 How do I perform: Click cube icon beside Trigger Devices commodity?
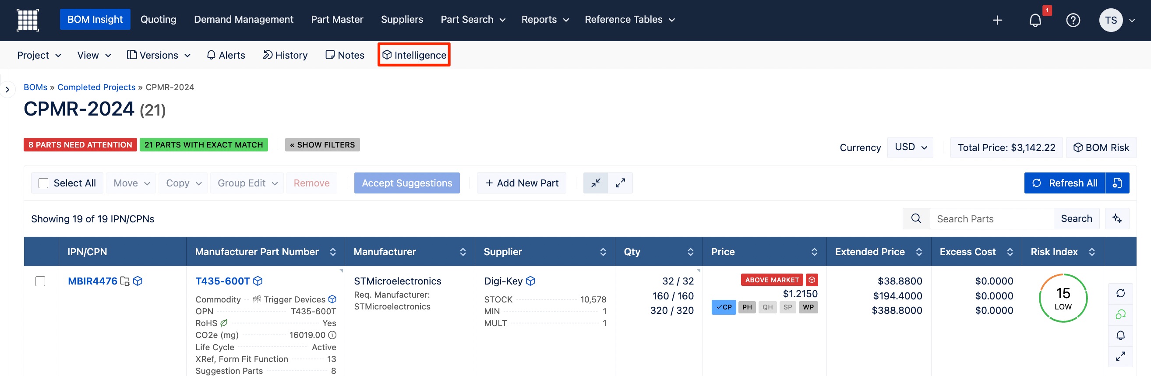pyautogui.click(x=332, y=299)
